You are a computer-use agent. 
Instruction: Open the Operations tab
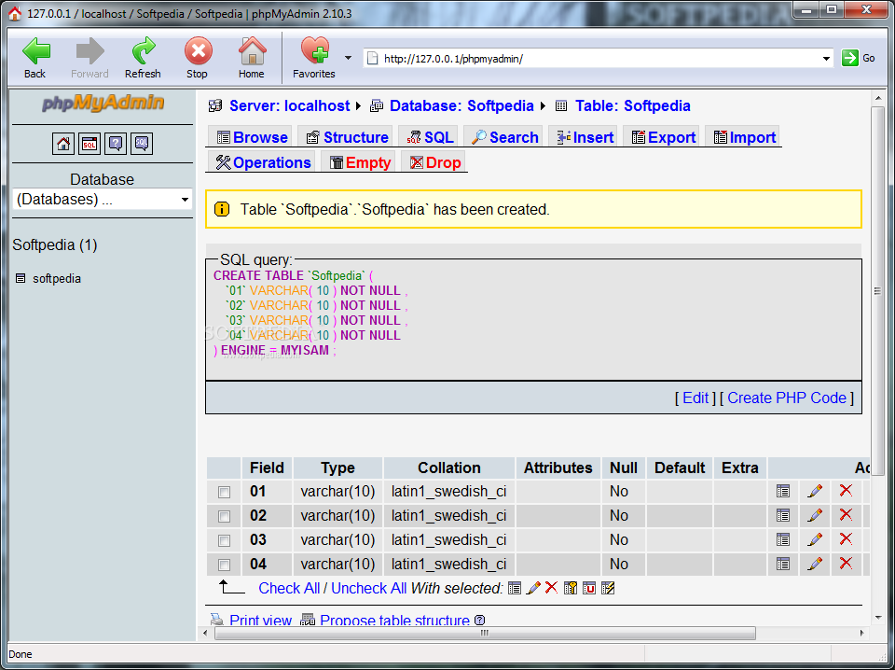(x=263, y=162)
